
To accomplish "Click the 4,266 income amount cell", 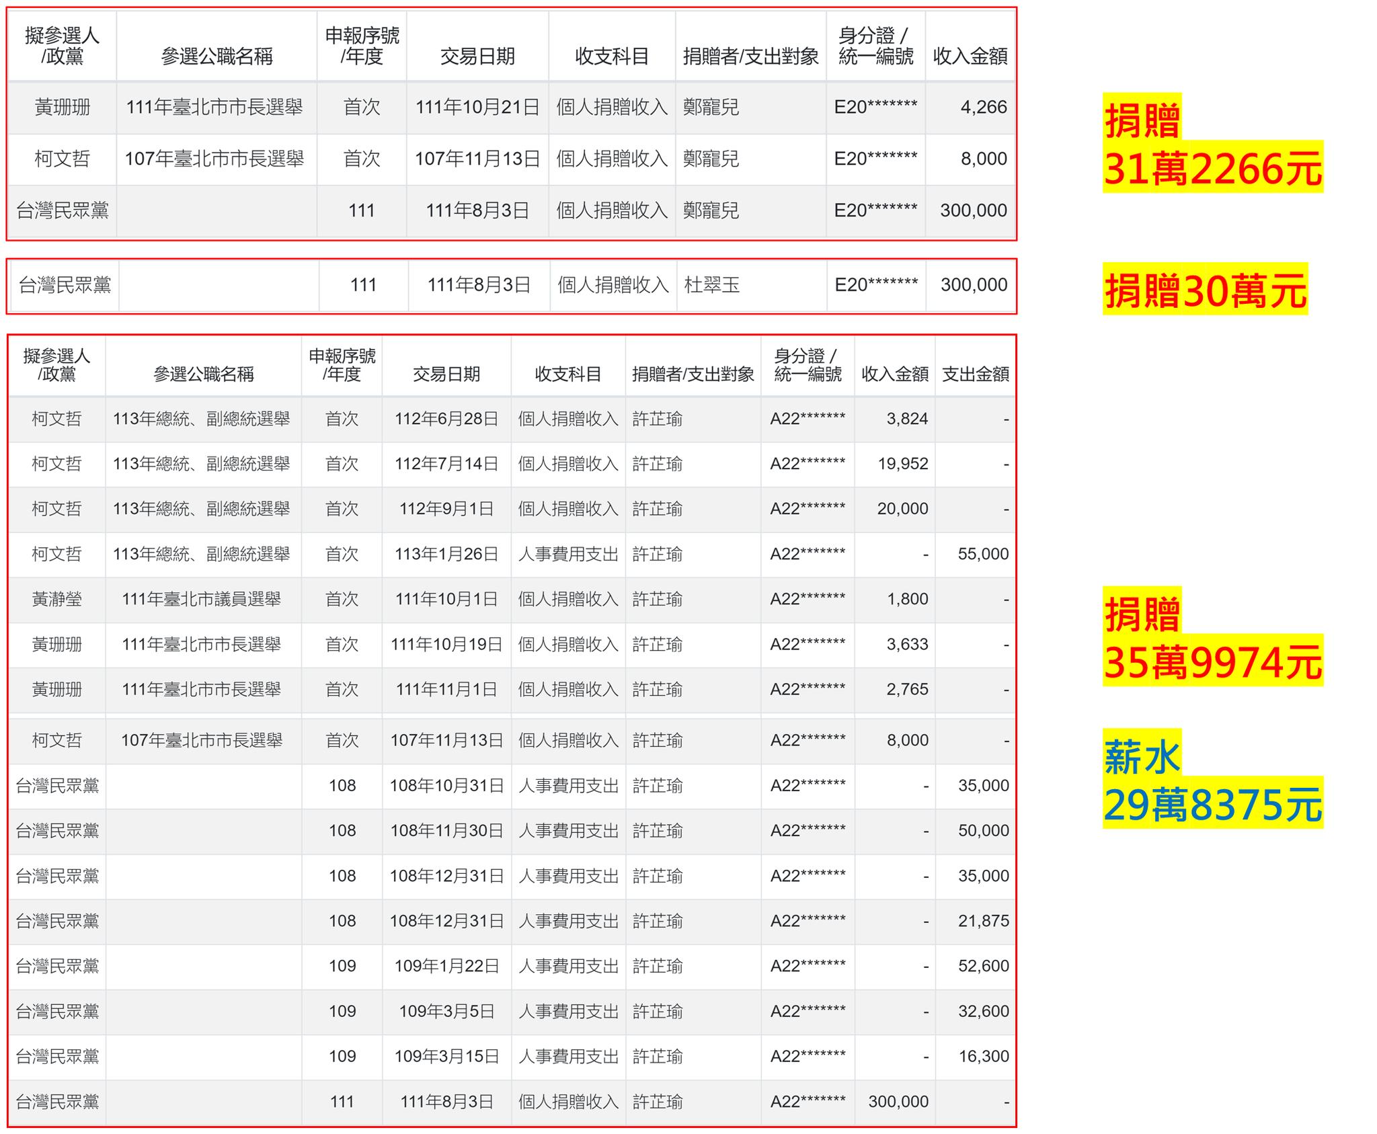I will pos(983,107).
